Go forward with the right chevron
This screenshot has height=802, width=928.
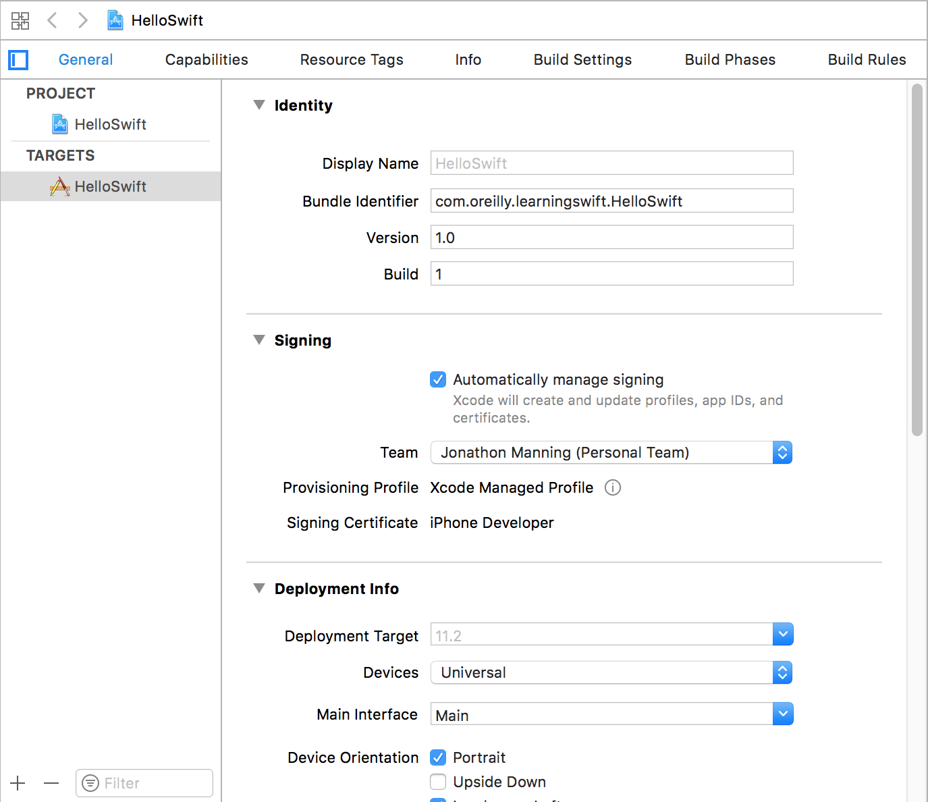coord(82,20)
